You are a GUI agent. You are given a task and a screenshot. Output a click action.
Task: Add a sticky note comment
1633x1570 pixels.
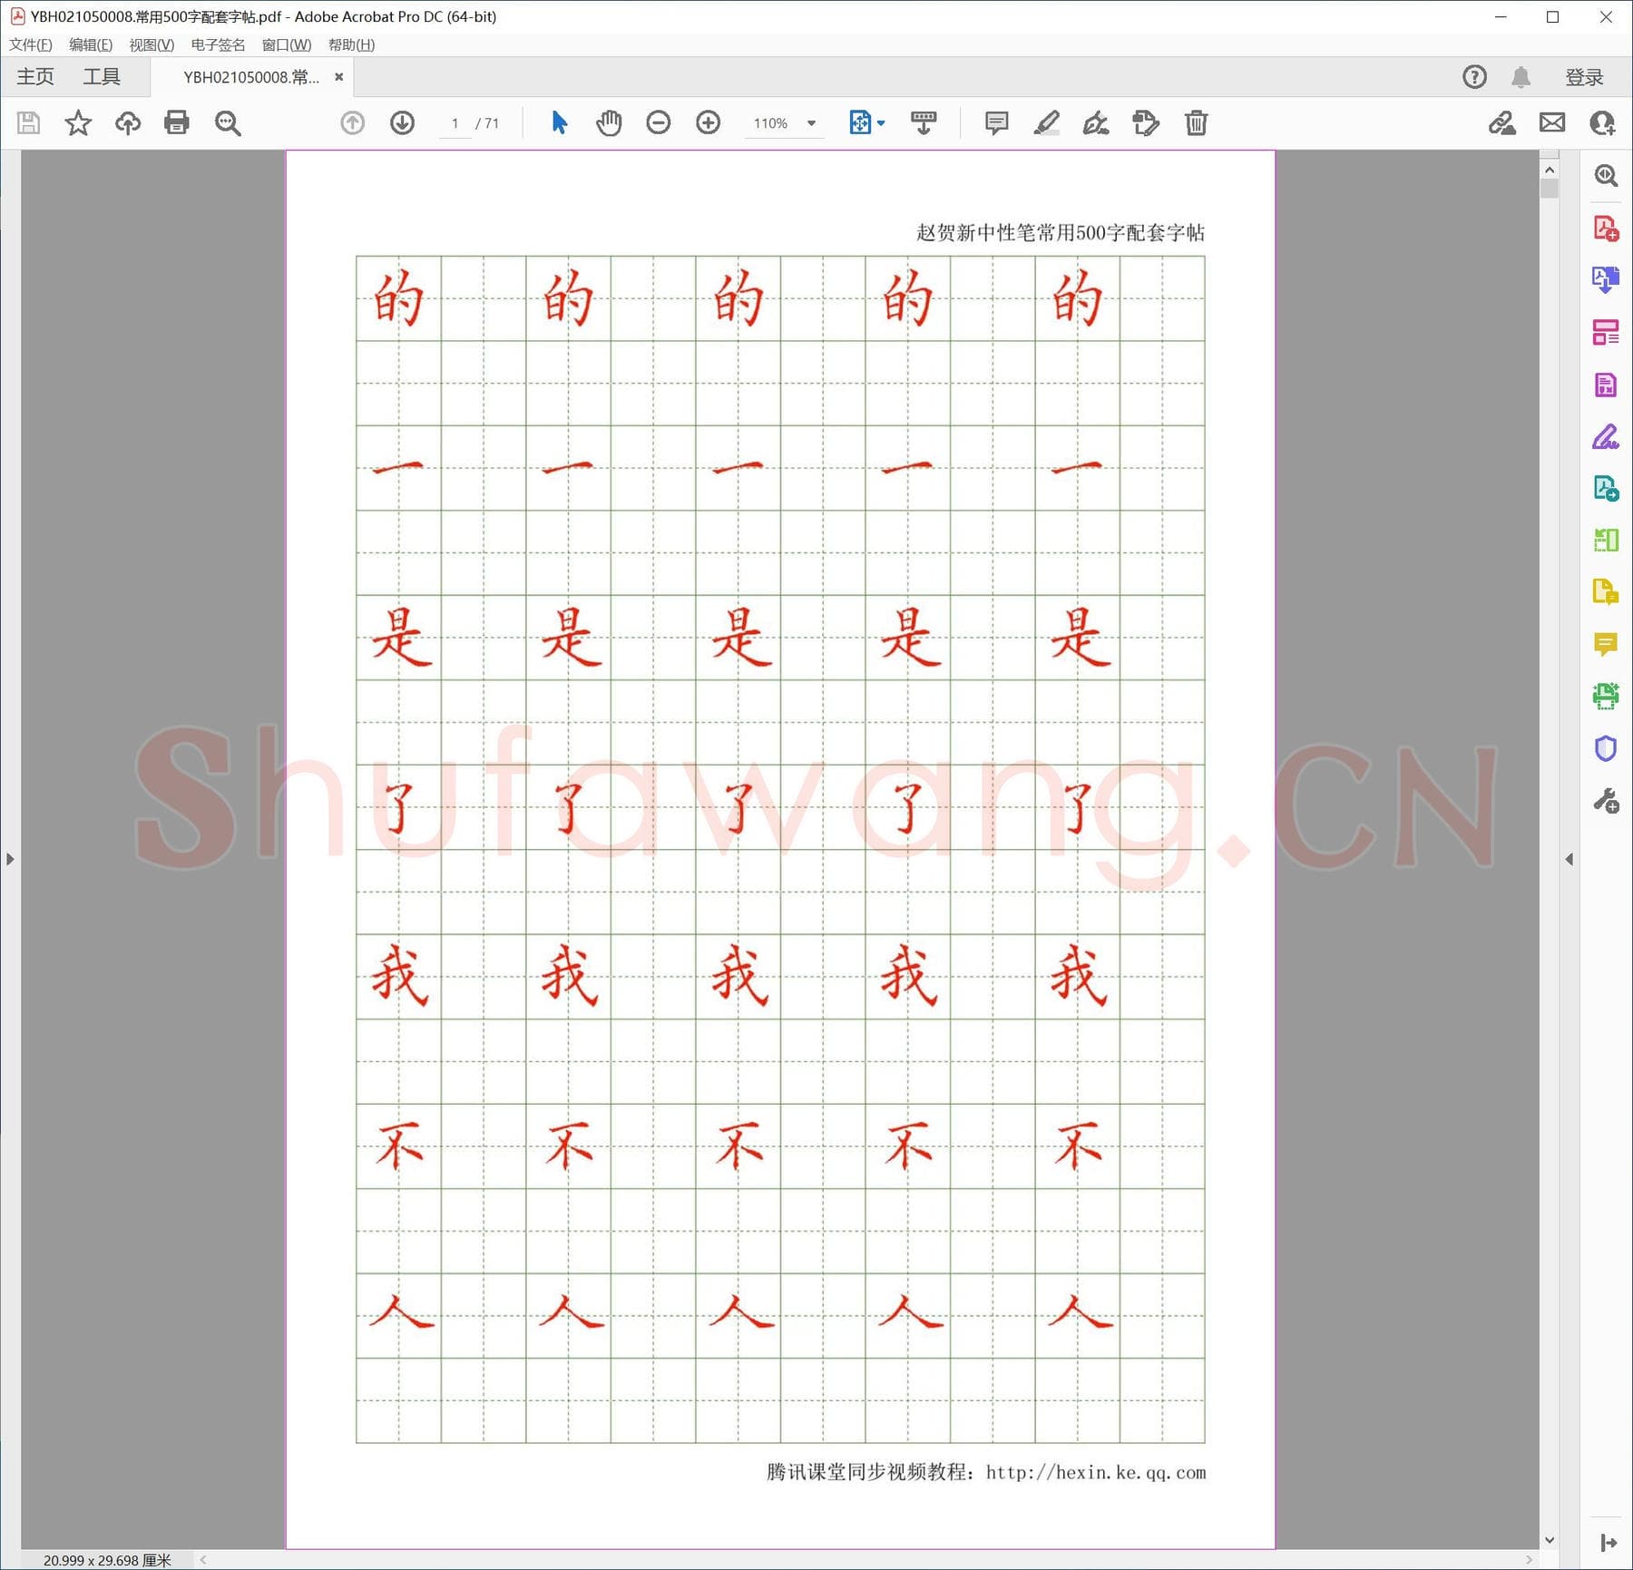[996, 122]
